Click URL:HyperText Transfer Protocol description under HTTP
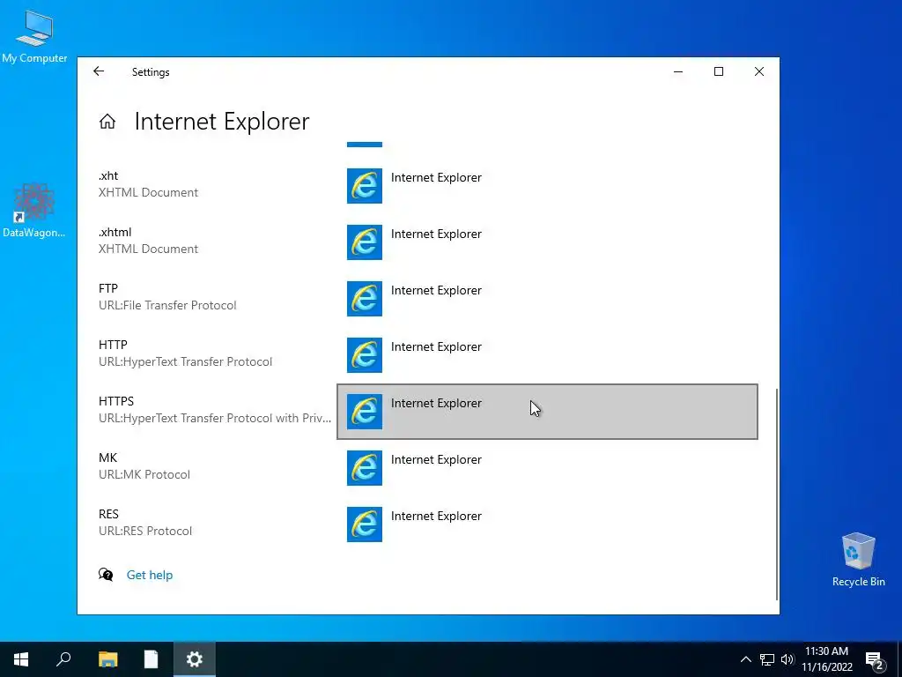This screenshot has width=902, height=677. point(185,361)
